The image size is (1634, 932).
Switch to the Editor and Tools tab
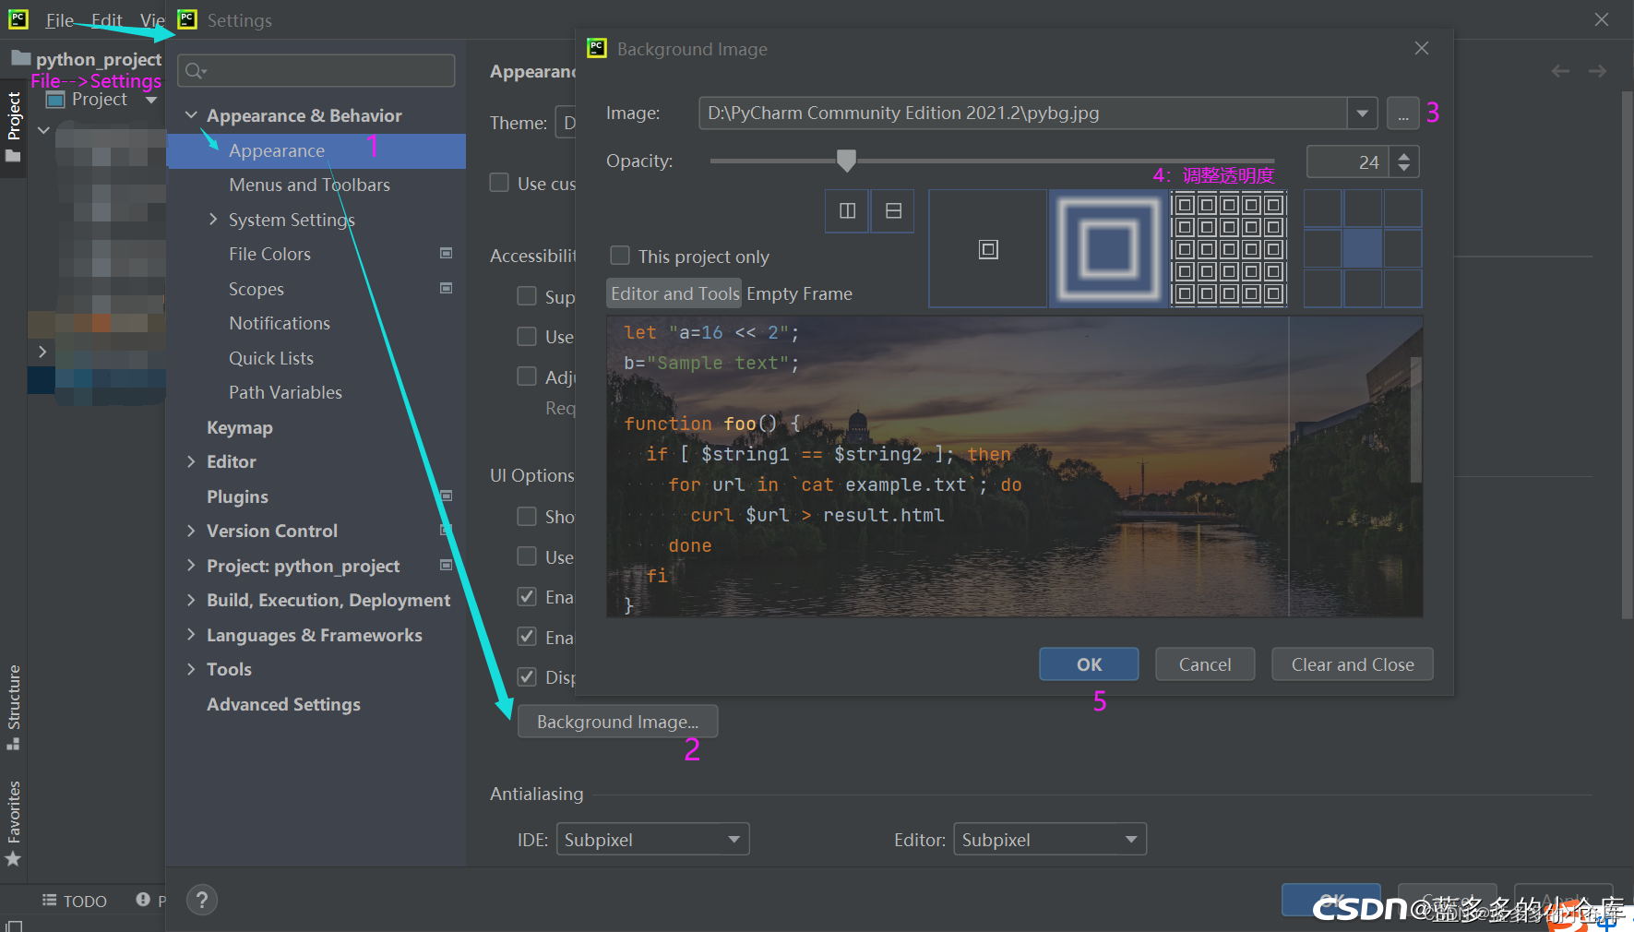point(674,293)
